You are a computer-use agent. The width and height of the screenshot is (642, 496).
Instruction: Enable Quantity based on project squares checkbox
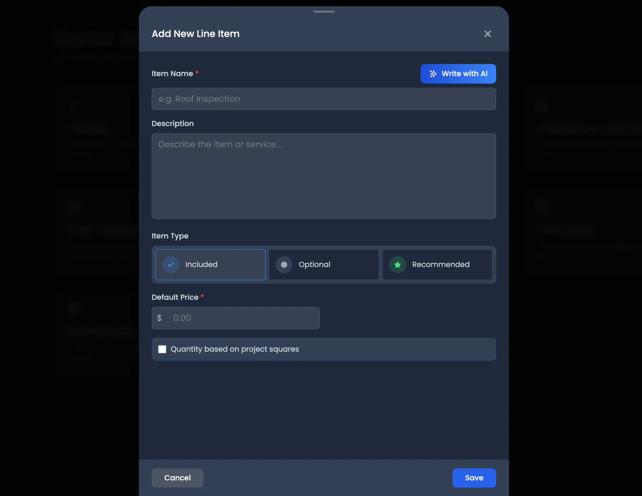pyautogui.click(x=162, y=349)
